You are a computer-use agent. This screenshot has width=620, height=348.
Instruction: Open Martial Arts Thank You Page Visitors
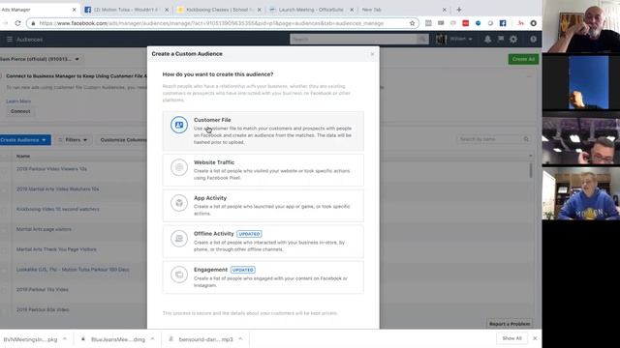coord(56,249)
